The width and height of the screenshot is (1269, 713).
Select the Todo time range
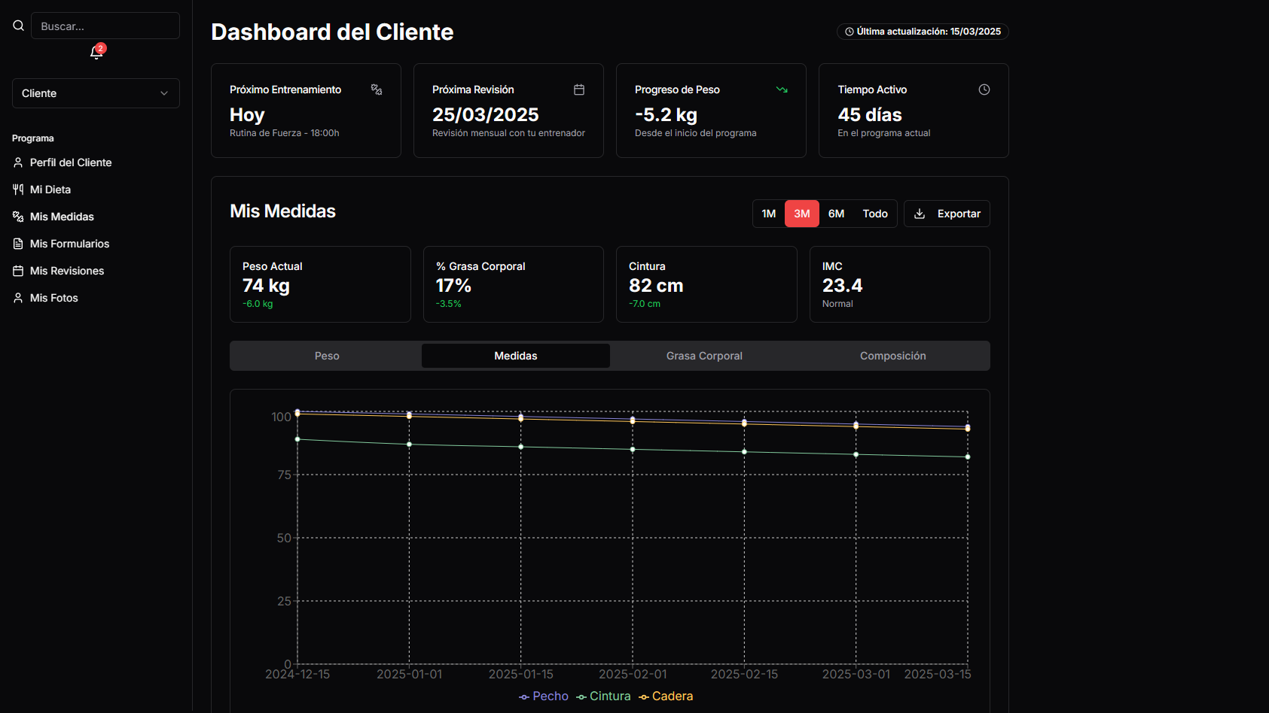(874, 214)
